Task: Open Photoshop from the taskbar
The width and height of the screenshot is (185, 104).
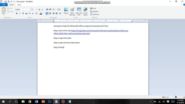Action: (x=50, y=101)
